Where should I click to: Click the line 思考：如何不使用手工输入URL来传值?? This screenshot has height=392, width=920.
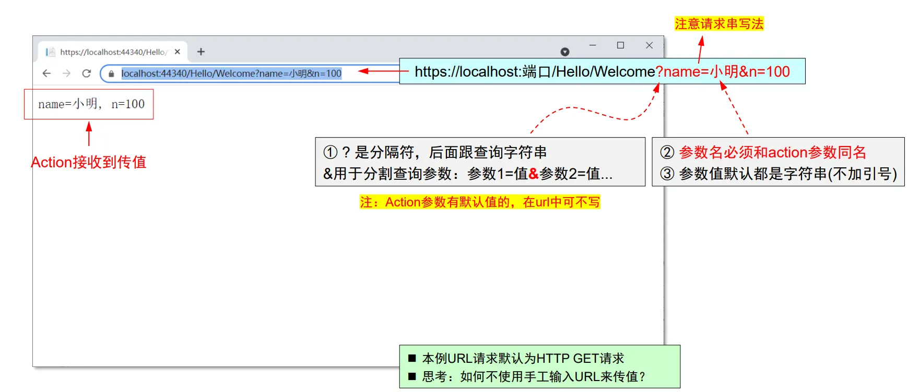pos(534,376)
